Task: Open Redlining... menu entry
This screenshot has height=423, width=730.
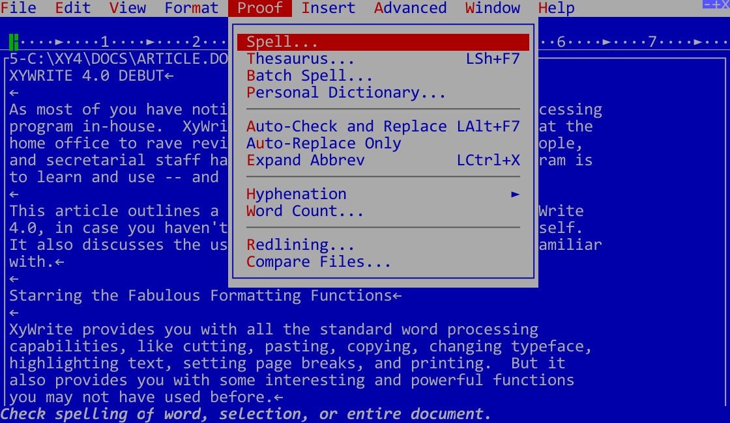Action: pyautogui.click(x=383, y=245)
